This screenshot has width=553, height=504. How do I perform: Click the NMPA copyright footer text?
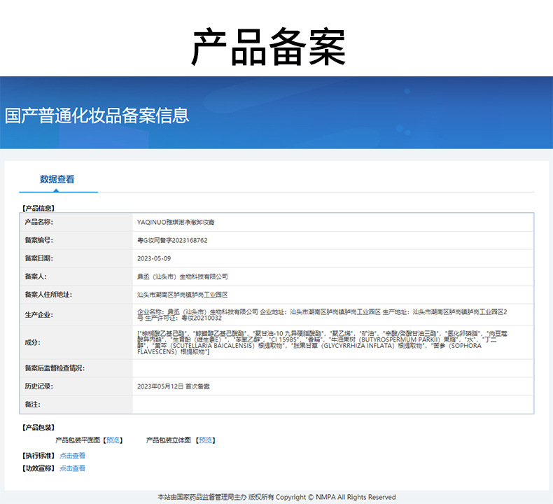[x=276, y=497]
